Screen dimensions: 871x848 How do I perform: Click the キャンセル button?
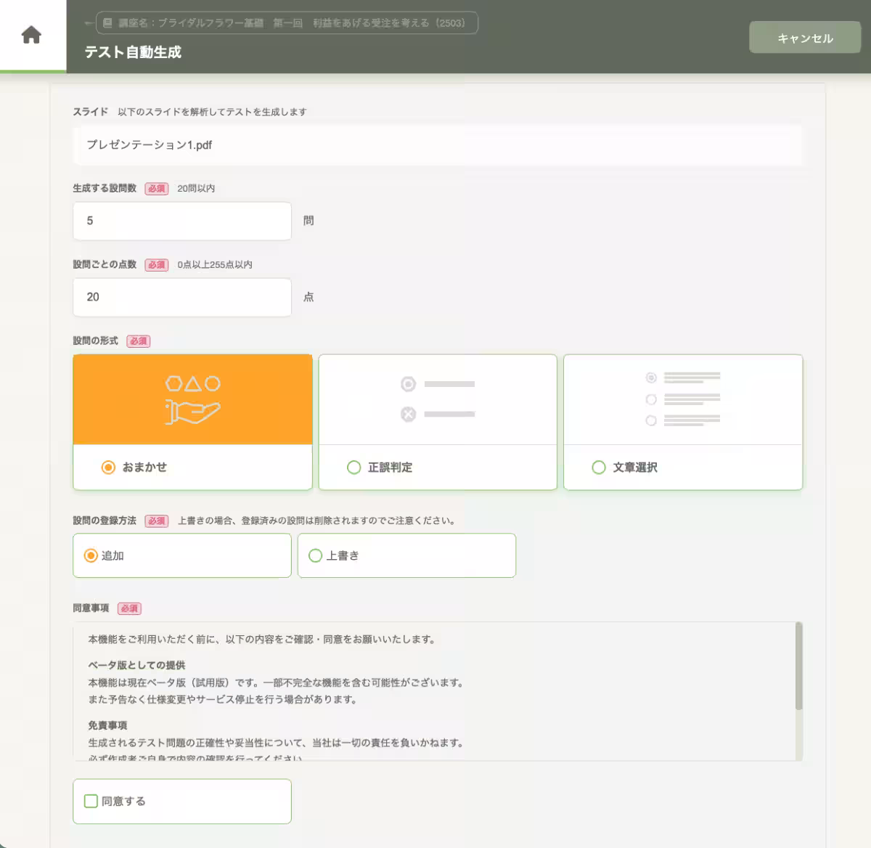805,38
